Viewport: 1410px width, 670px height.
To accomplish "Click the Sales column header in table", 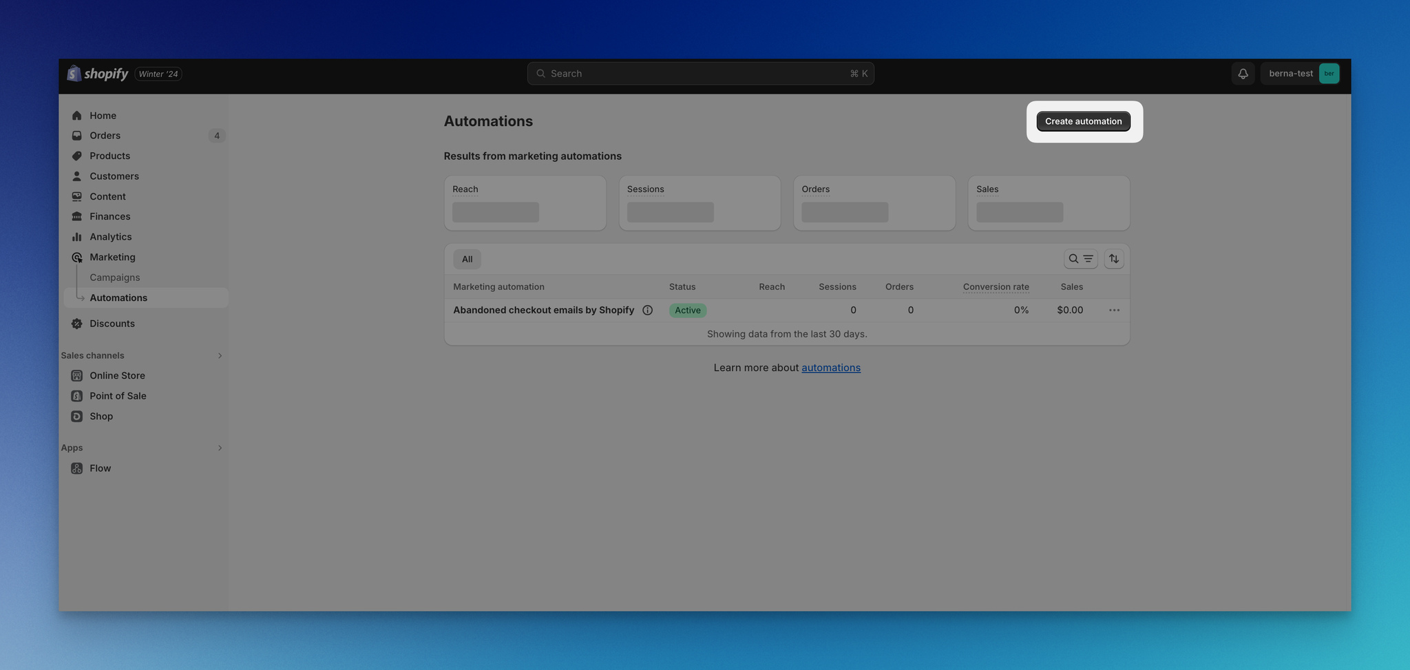I will click(x=1071, y=287).
